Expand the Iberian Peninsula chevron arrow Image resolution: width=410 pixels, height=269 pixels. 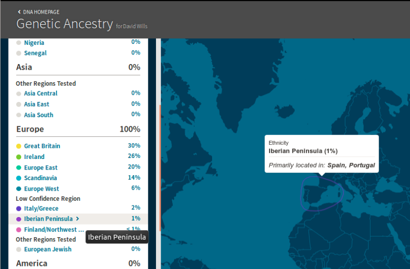click(77, 219)
